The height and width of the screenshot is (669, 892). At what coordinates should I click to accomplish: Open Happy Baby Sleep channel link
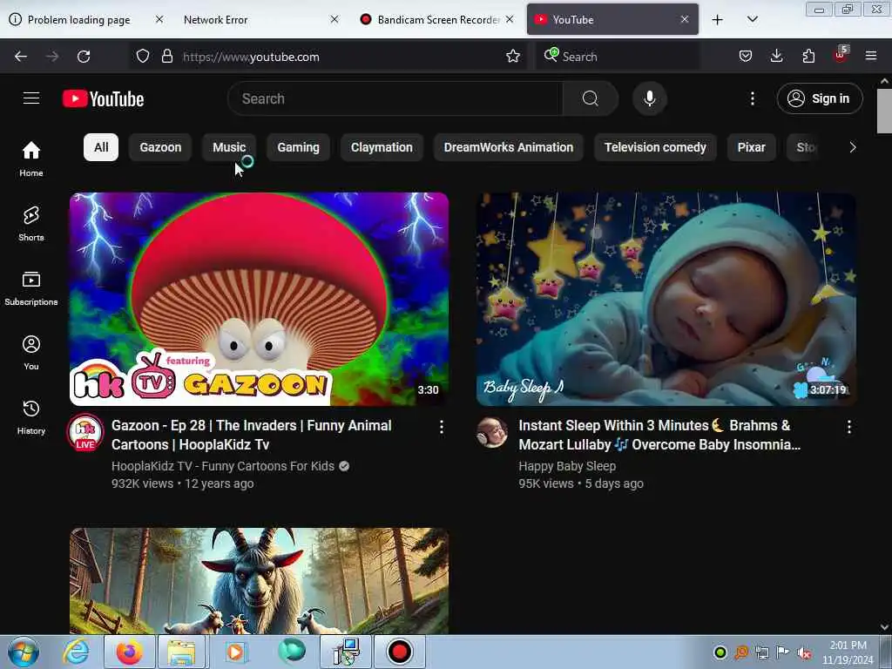tap(567, 466)
